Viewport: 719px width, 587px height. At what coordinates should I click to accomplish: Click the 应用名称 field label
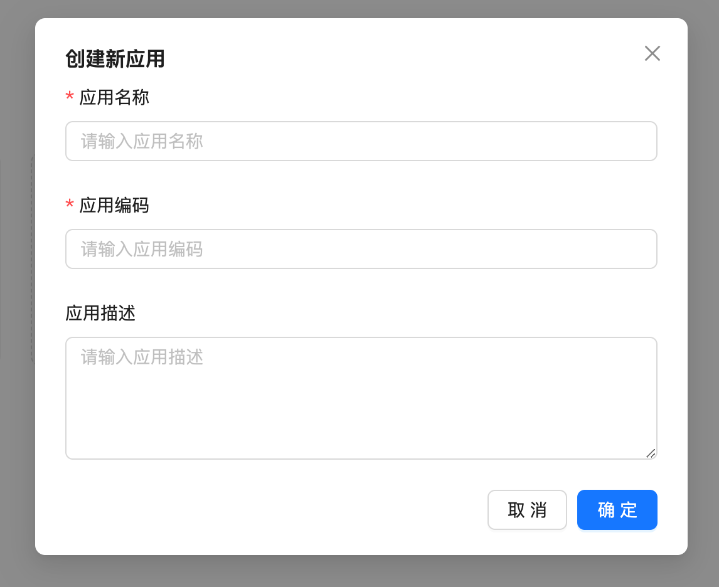coord(114,98)
